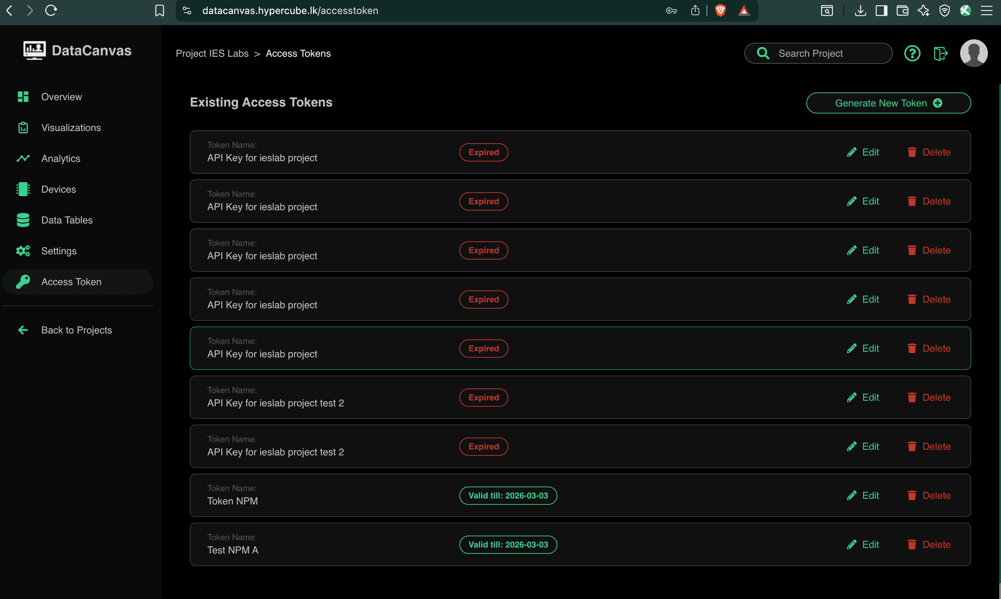Select the Analytics sidebar icon
The width and height of the screenshot is (1001, 599).
pyautogui.click(x=23, y=158)
